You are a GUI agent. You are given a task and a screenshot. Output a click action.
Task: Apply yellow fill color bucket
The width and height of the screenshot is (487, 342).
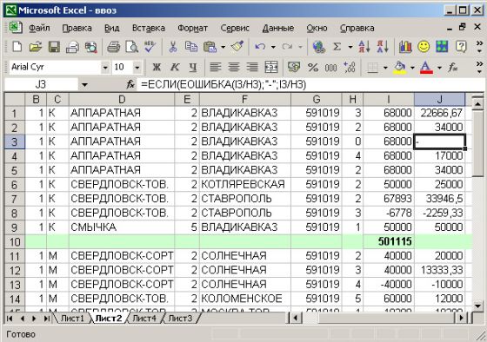(x=400, y=68)
